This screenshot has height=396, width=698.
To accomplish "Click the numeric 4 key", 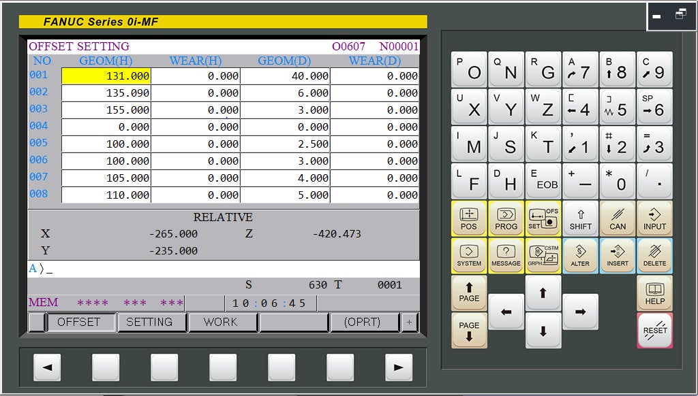I will click(x=581, y=107).
